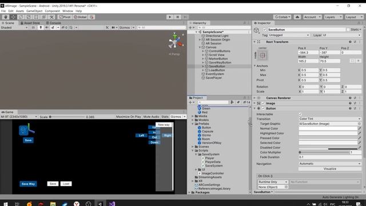This screenshot has height=206, width=366.
Task: Open Layers dropdown in toolbar
Action: pos(333,17)
